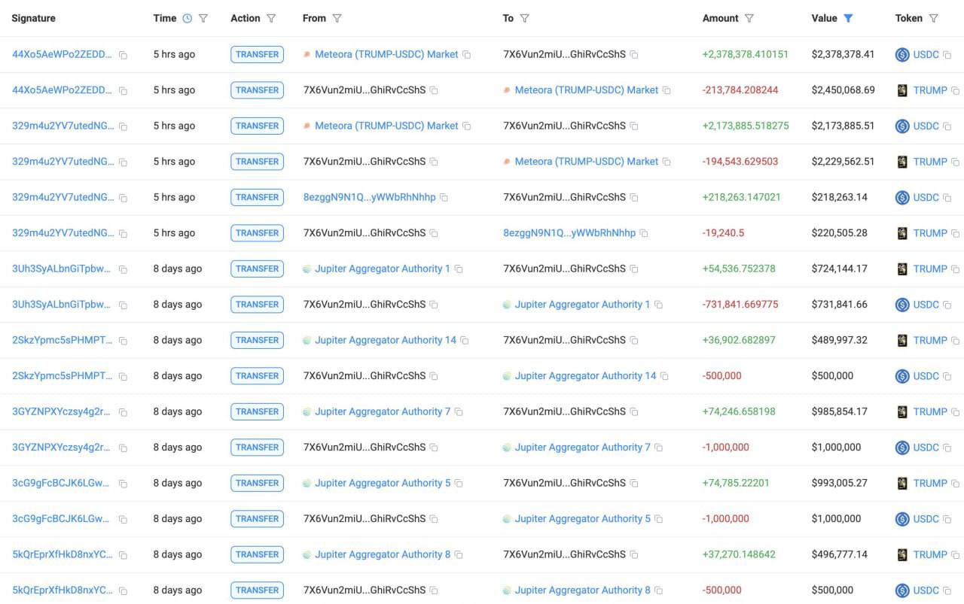Open the Time column filter
This screenshot has width=964, height=604.
tap(203, 18)
